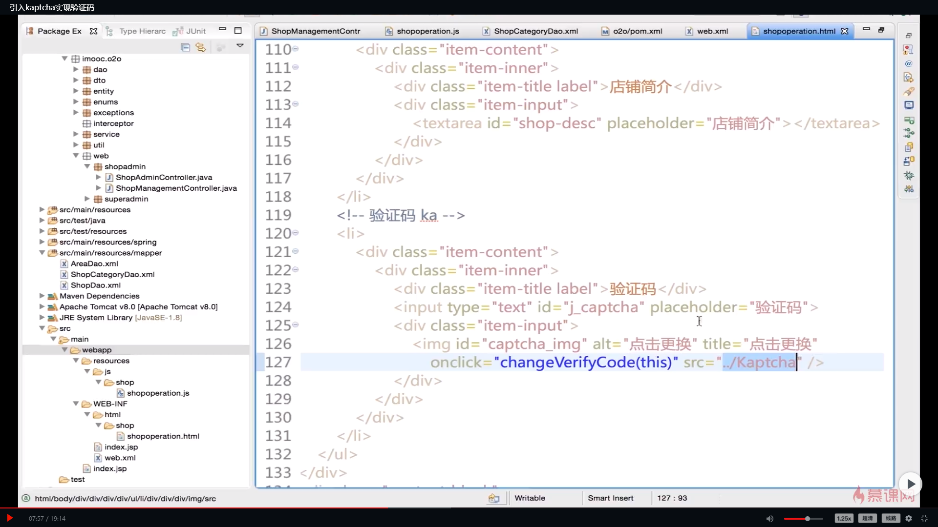
Task: Restore the minimized view stack in right trim
Action: pos(909,36)
